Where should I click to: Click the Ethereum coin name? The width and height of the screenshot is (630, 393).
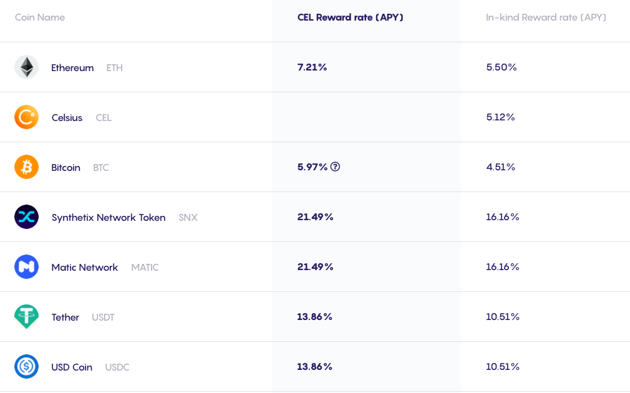click(x=72, y=67)
